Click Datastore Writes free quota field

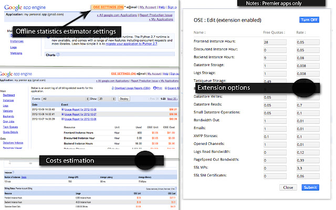275,97
